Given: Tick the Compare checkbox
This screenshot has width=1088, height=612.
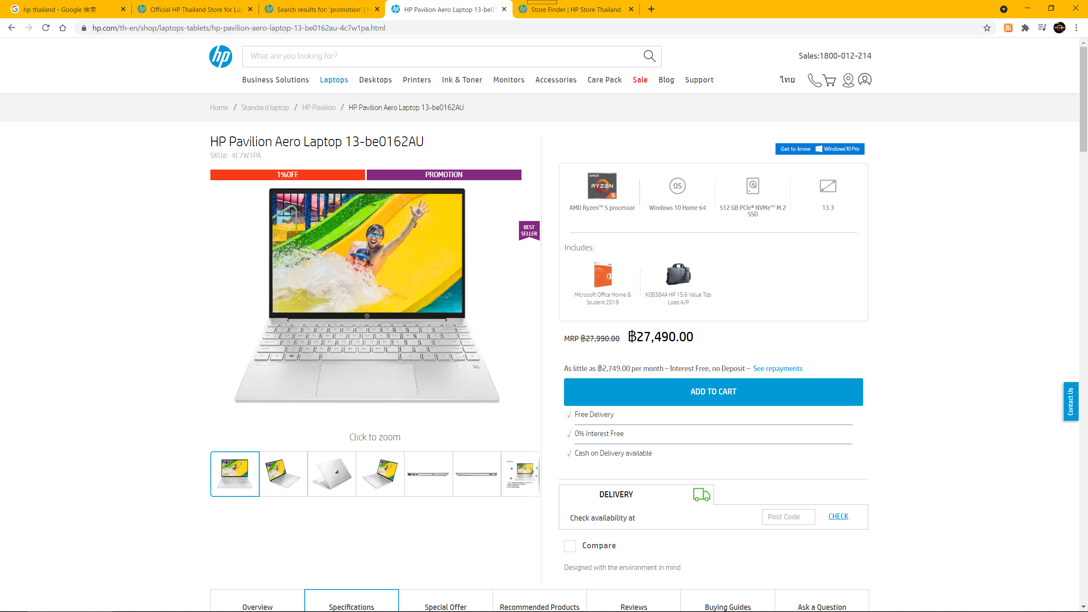Looking at the screenshot, I should click(x=569, y=546).
